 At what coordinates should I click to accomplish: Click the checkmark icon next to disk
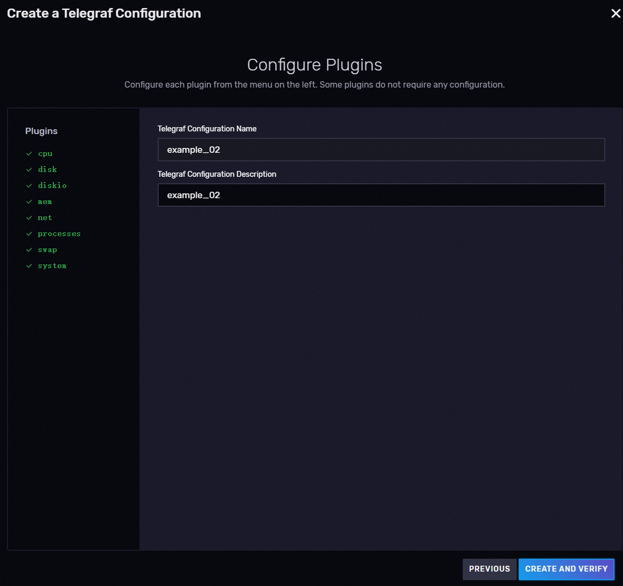[x=29, y=170]
